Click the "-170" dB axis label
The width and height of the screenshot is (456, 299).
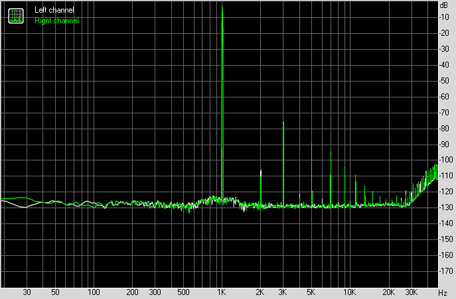click(445, 271)
